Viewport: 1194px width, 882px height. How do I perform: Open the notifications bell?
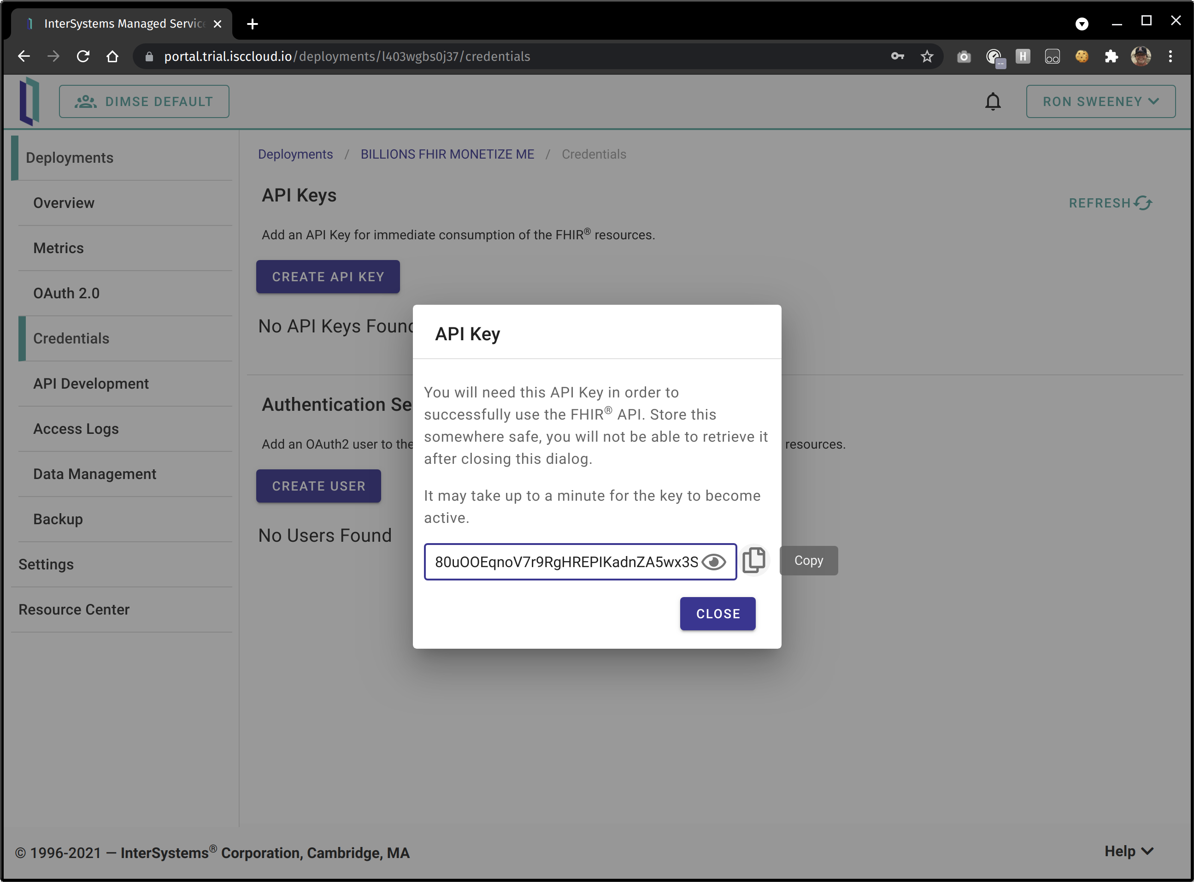coord(992,101)
